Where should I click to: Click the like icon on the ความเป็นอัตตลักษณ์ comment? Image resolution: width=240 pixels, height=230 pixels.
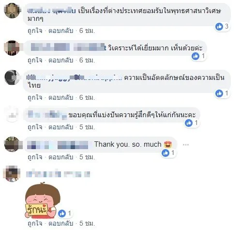pyautogui.click(x=219, y=93)
